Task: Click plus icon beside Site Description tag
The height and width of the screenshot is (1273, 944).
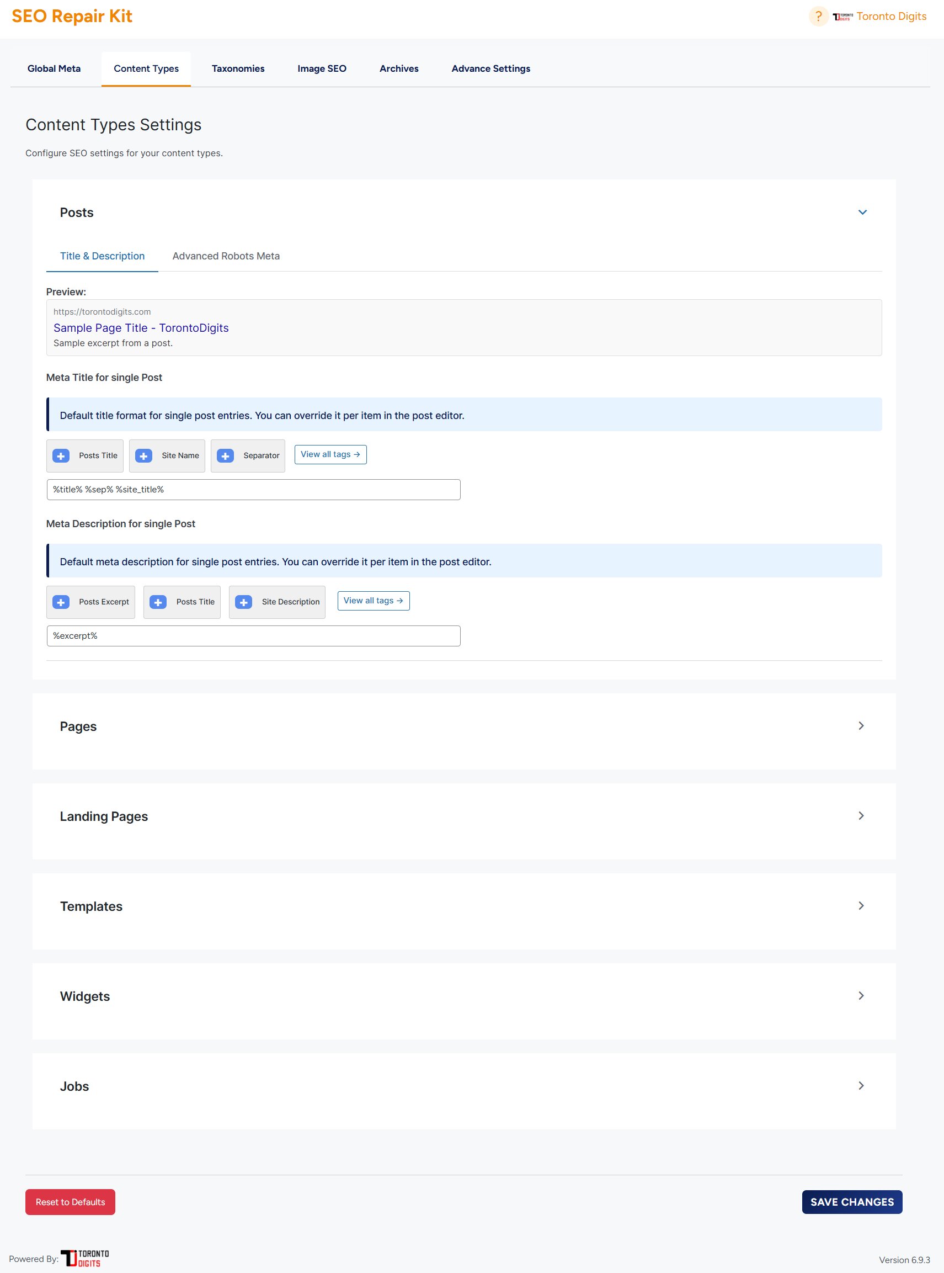Action: [x=243, y=602]
